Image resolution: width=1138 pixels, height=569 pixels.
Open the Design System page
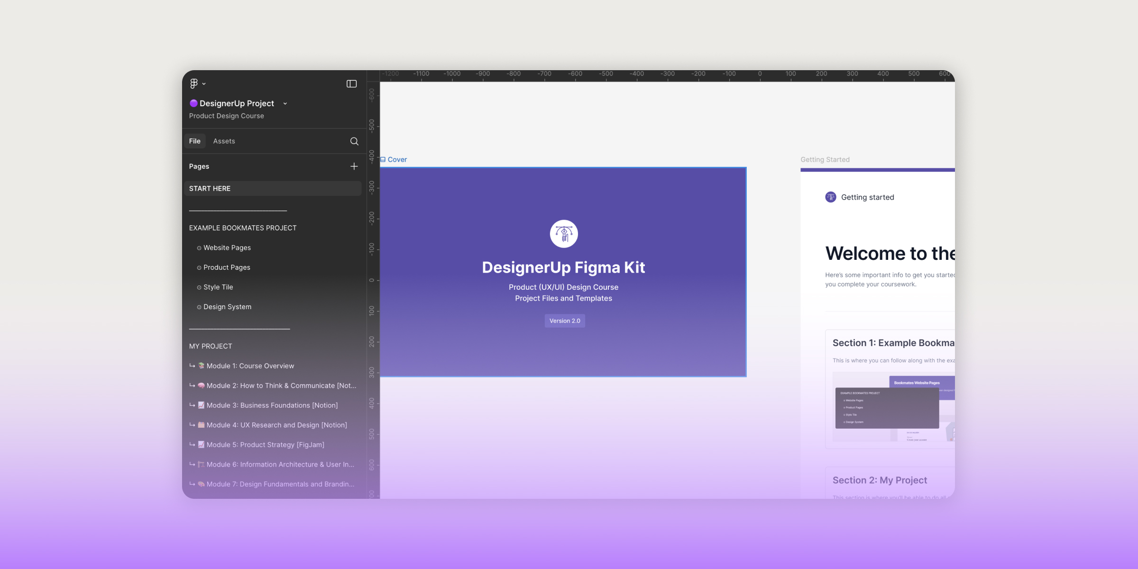click(x=227, y=307)
